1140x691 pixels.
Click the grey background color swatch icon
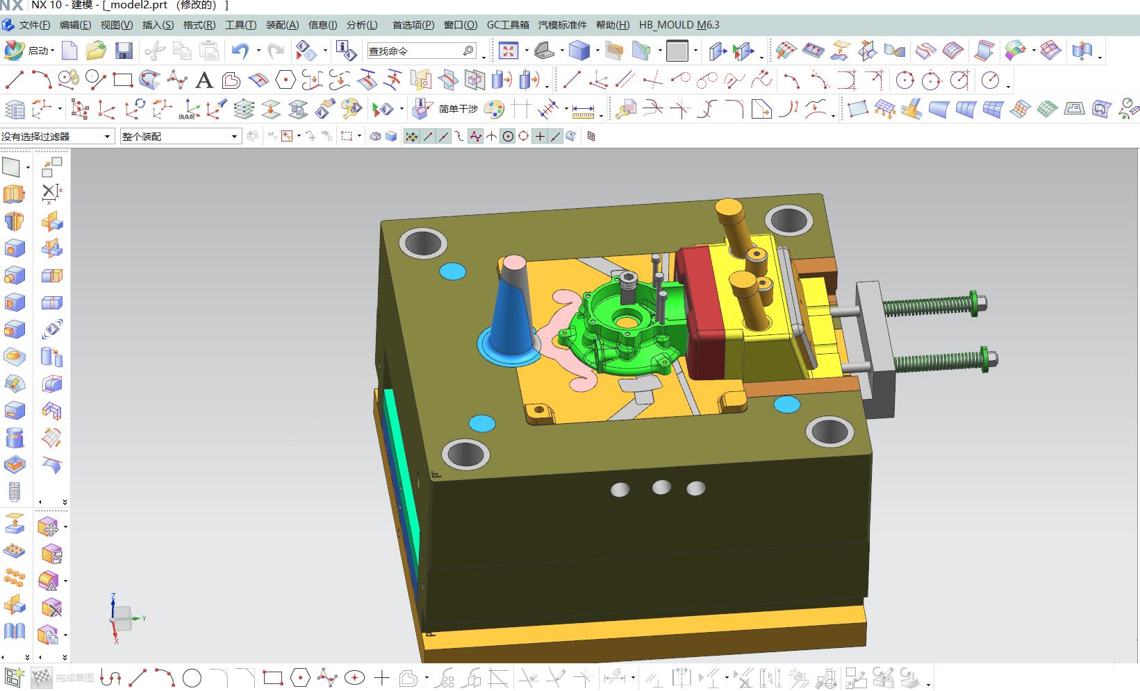click(x=677, y=51)
